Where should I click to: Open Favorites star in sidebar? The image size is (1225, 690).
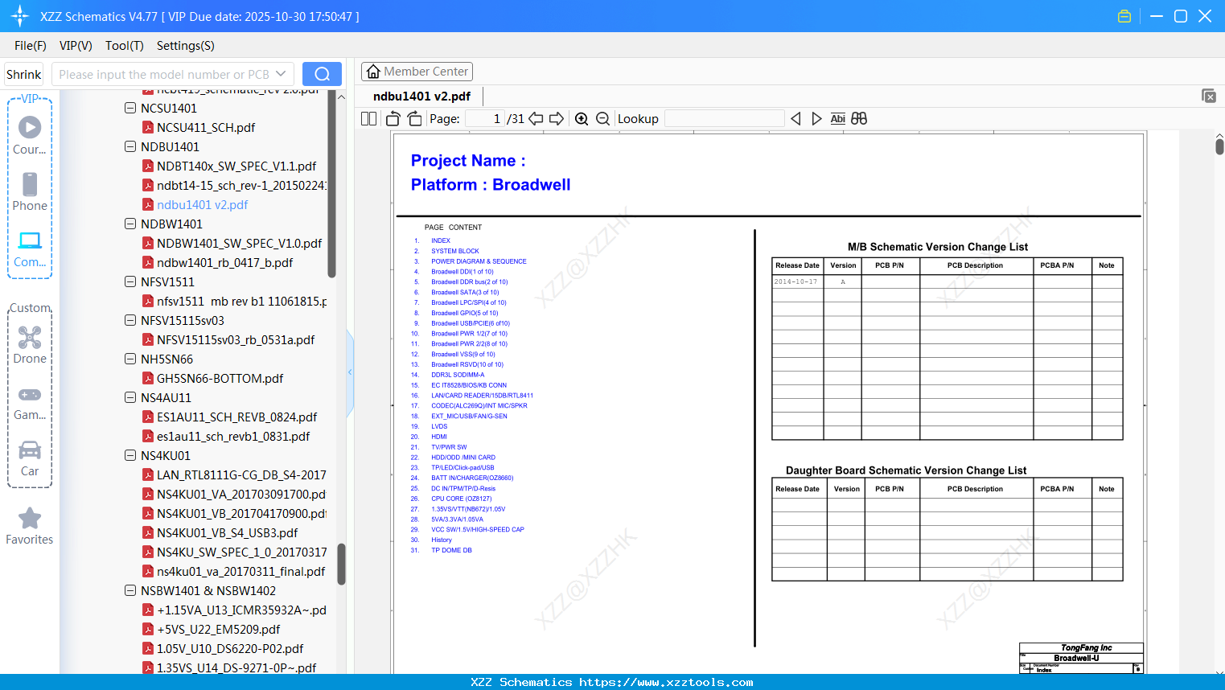pyautogui.click(x=30, y=526)
